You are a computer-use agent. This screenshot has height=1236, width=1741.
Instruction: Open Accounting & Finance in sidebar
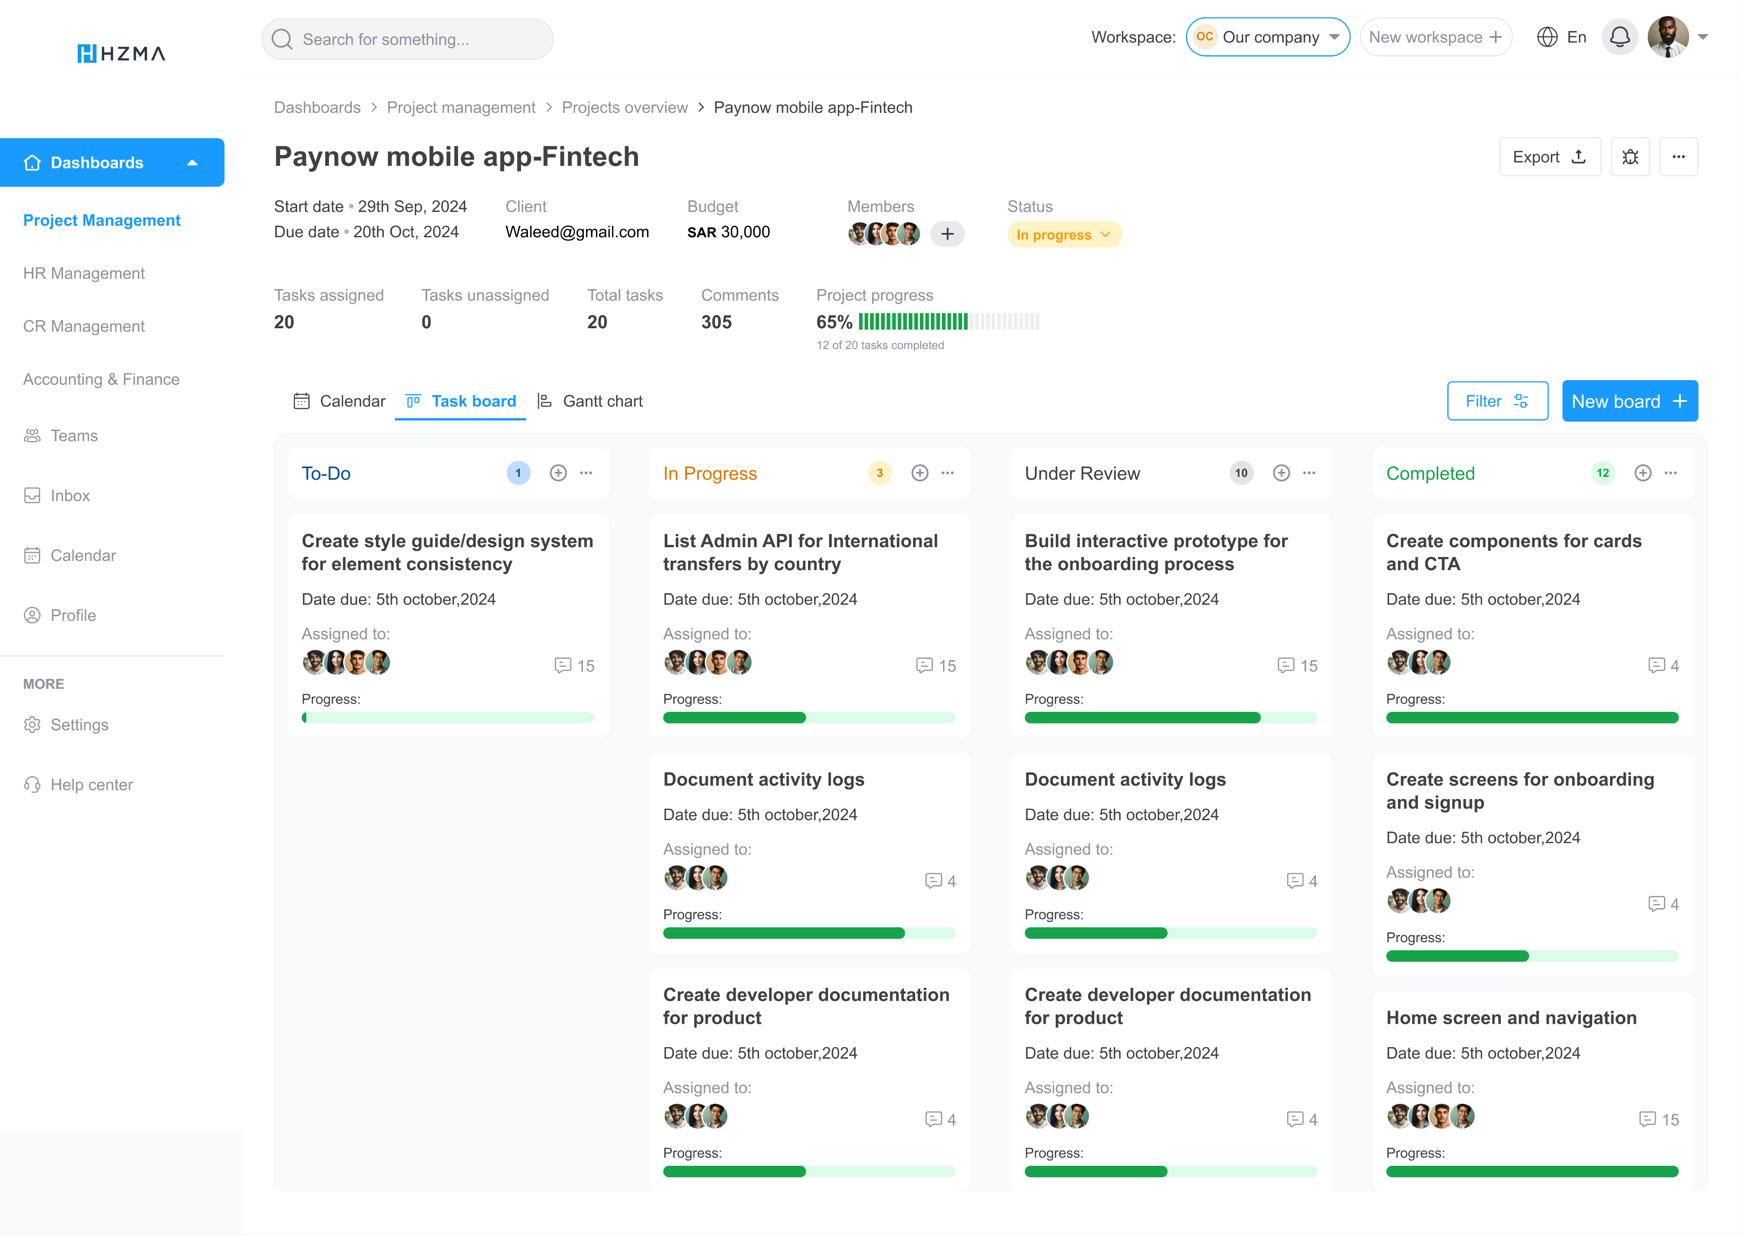point(101,380)
